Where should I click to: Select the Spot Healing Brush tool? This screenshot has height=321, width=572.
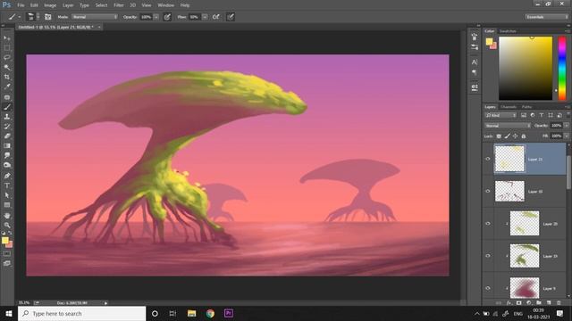(7, 97)
